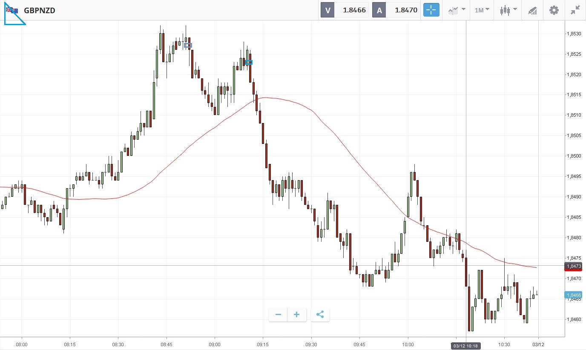Image resolution: width=586 pixels, height=350 pixels.
Task: Click the red 1.8473 price label
Action: pos(573,267)
